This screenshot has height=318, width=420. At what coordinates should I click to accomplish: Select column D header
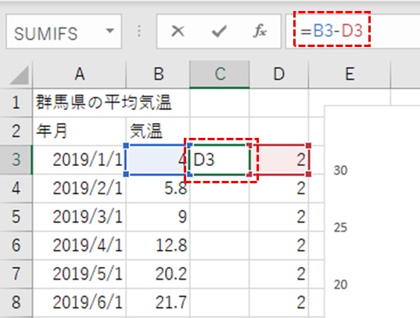click(279, 74)
